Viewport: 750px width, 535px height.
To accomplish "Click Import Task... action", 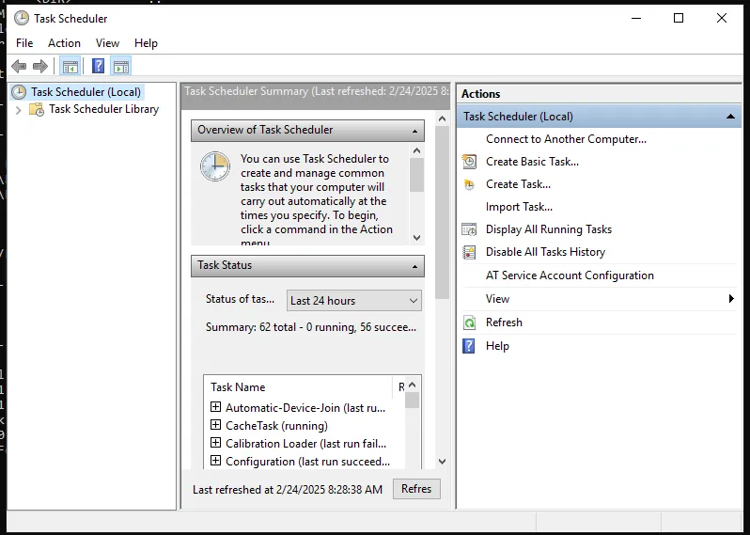I will [x=519, y=207].
